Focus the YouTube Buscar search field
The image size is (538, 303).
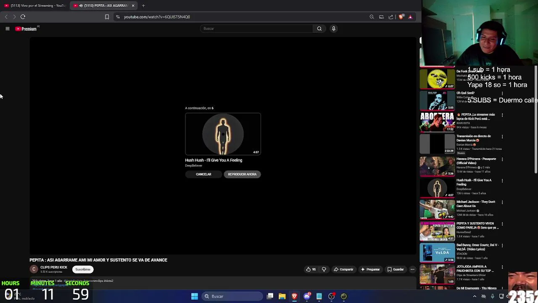point(256,29)
